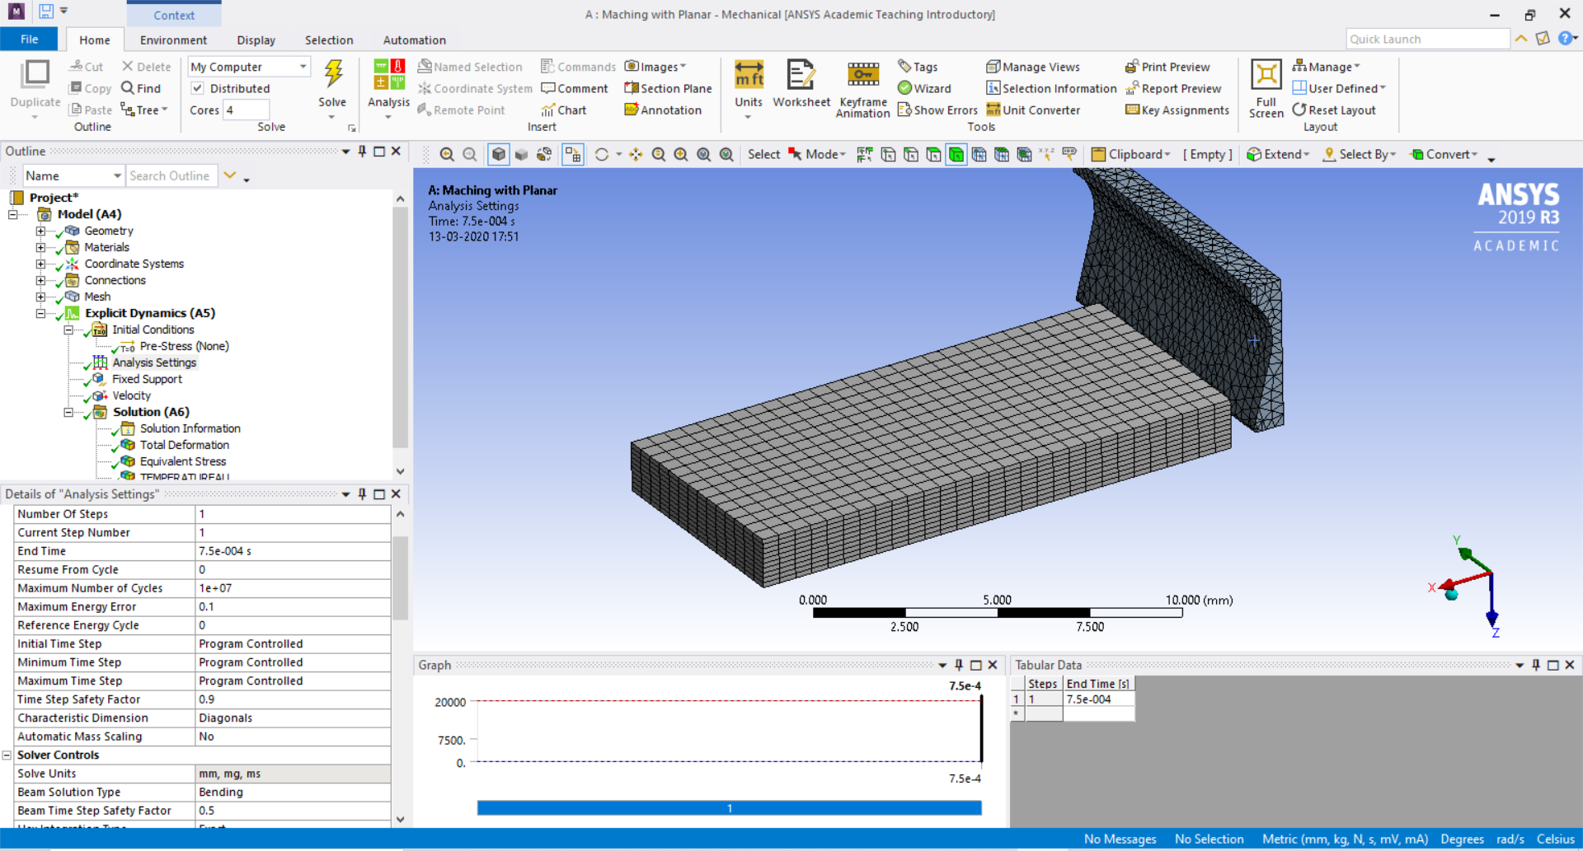Click inside the Quick Launch search field

pyautogui.click(x=1428, y=39)
